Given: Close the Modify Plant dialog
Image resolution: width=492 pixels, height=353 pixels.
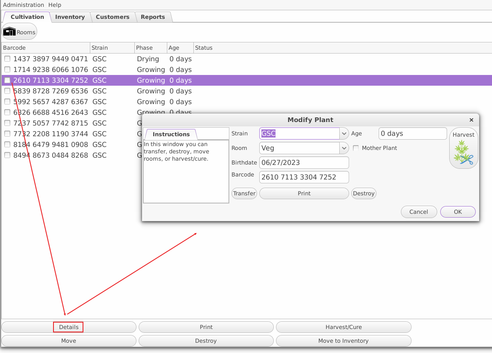Looking at the screenshot, I should pyautogui.click(x=471, y=120).
